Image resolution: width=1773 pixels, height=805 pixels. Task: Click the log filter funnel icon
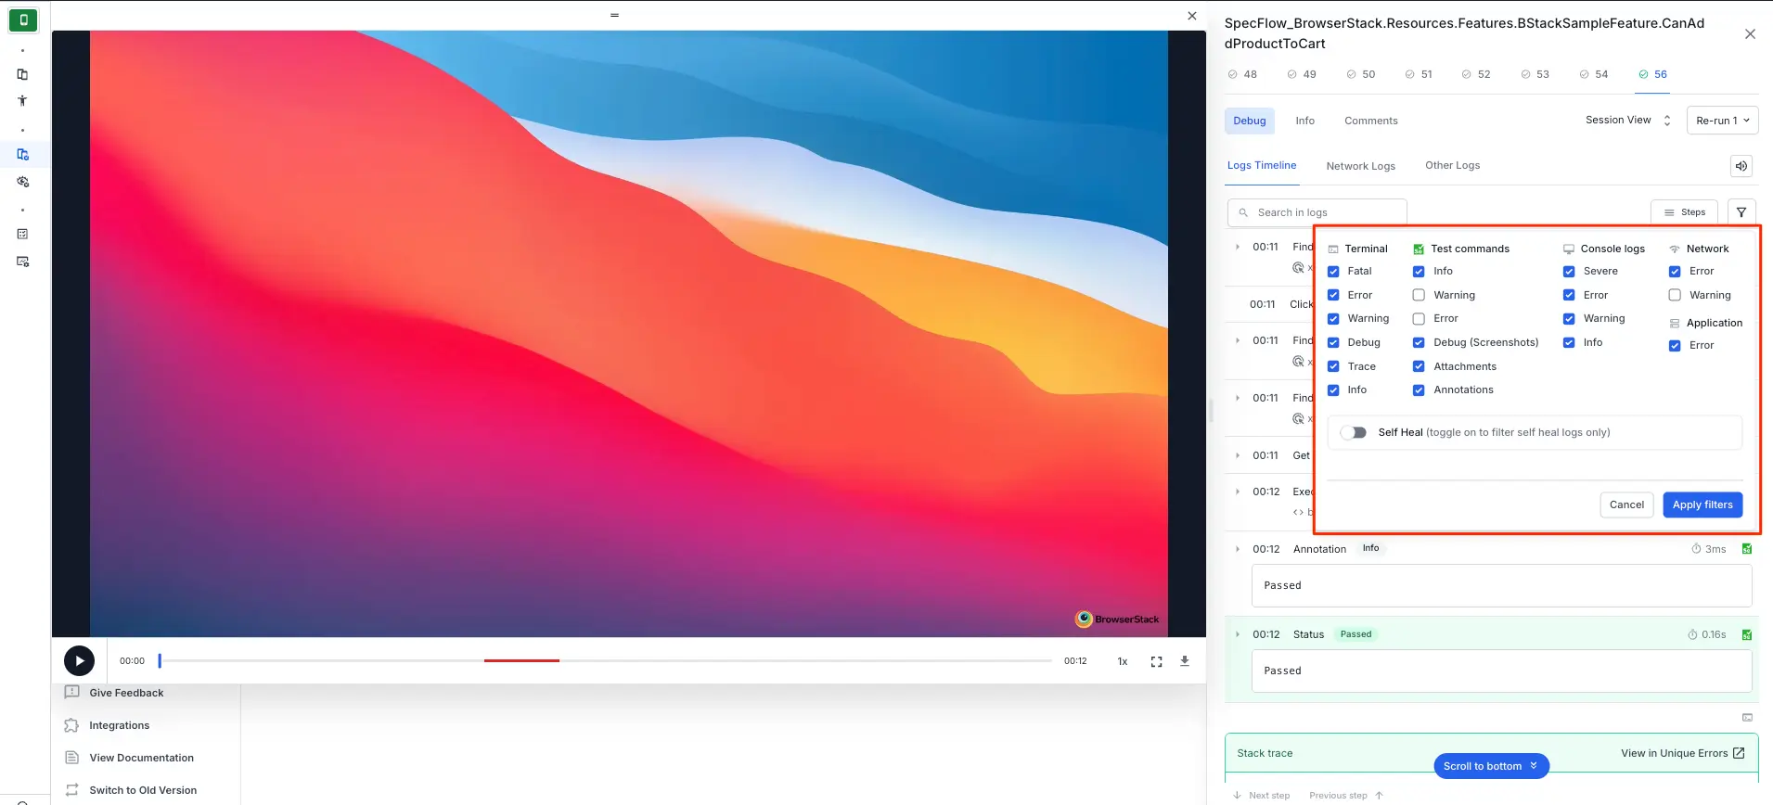pos(1741,212)
